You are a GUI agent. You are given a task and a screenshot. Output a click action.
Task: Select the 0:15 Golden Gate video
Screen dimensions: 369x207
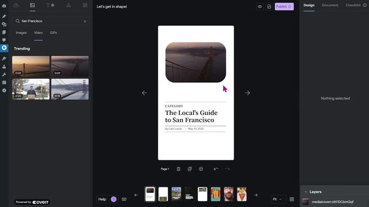[70, 89]
